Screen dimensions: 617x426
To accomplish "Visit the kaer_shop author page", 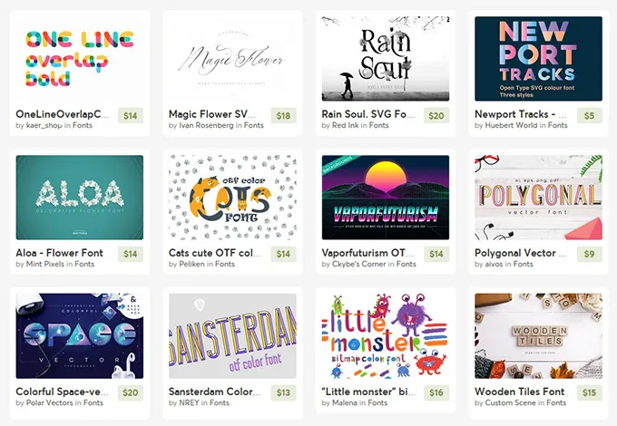I will (44, 125).
